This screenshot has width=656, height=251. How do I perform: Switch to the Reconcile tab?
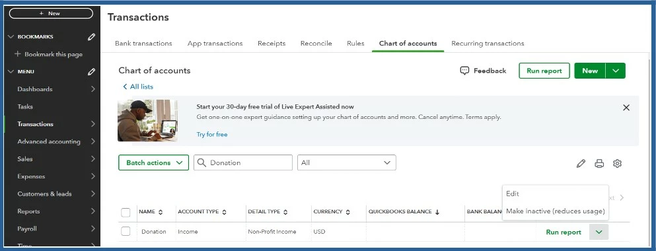[x=316, y=43]
